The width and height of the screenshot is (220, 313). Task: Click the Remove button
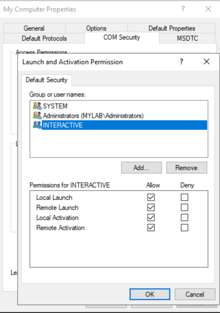click(186, 168)
